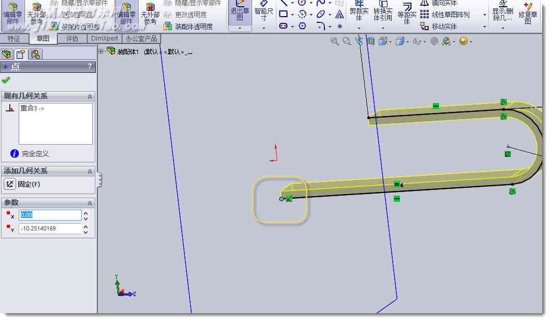Select the sketch fillet tool
The image size is (550, 321).
click(321, 26)
